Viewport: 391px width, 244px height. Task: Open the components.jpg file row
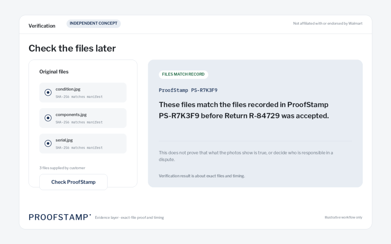tap(83, 118)
